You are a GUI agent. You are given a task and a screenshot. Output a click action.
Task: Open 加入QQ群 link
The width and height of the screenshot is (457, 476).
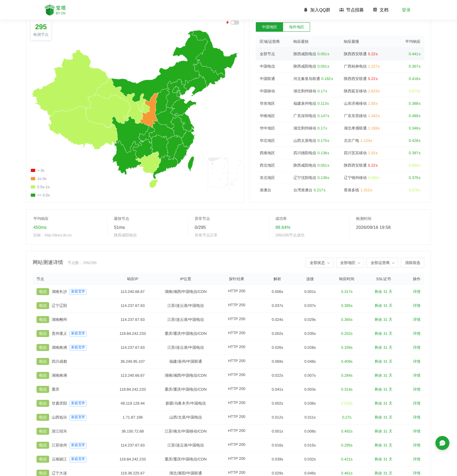pos(317,10)
